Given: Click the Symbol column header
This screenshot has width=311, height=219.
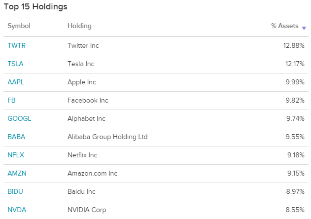Looking at the screenshot, I should coord(19,26).
